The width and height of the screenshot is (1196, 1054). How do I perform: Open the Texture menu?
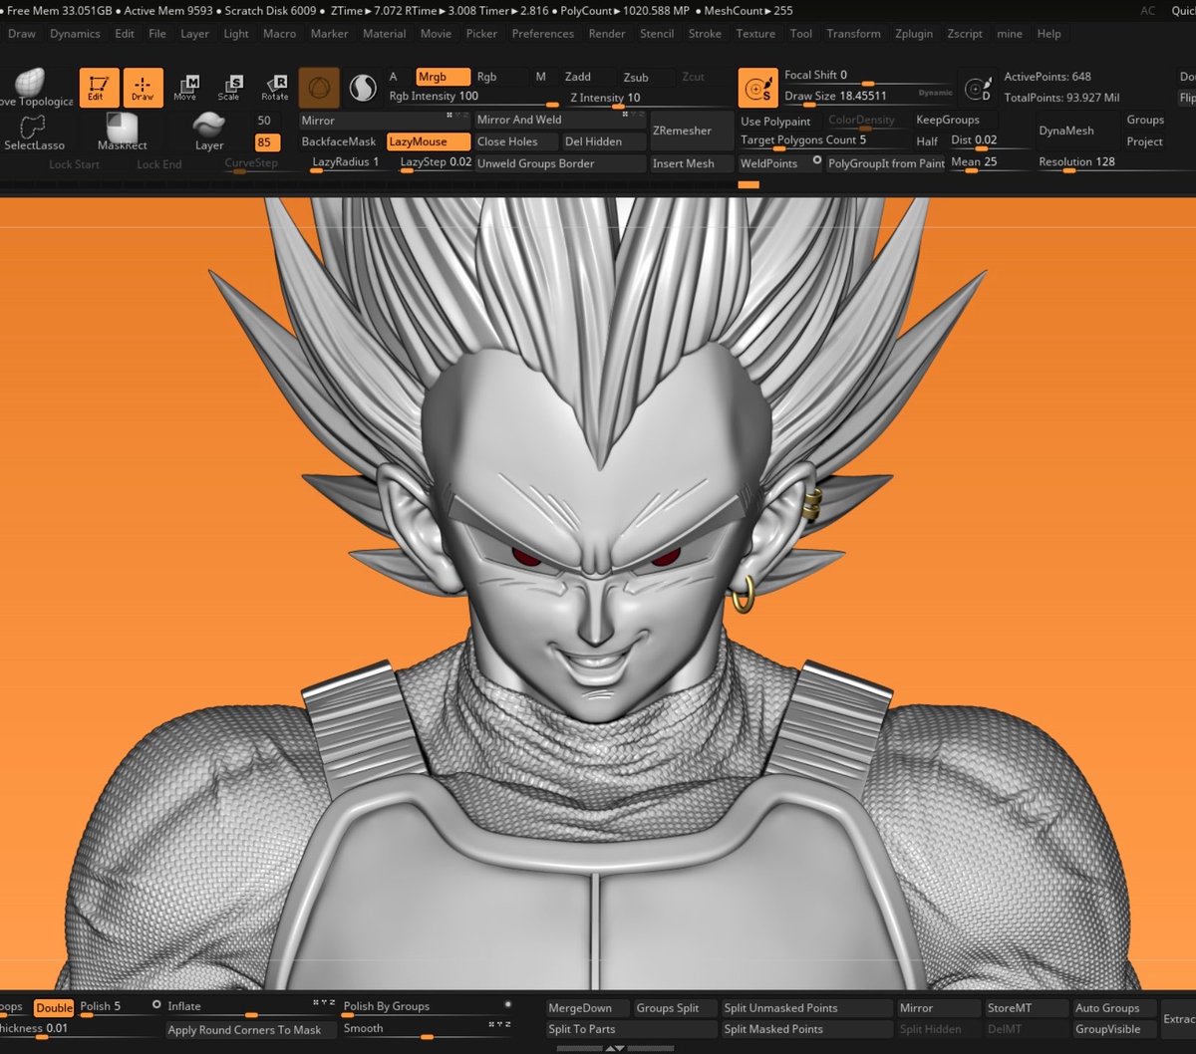click(755, 34)
